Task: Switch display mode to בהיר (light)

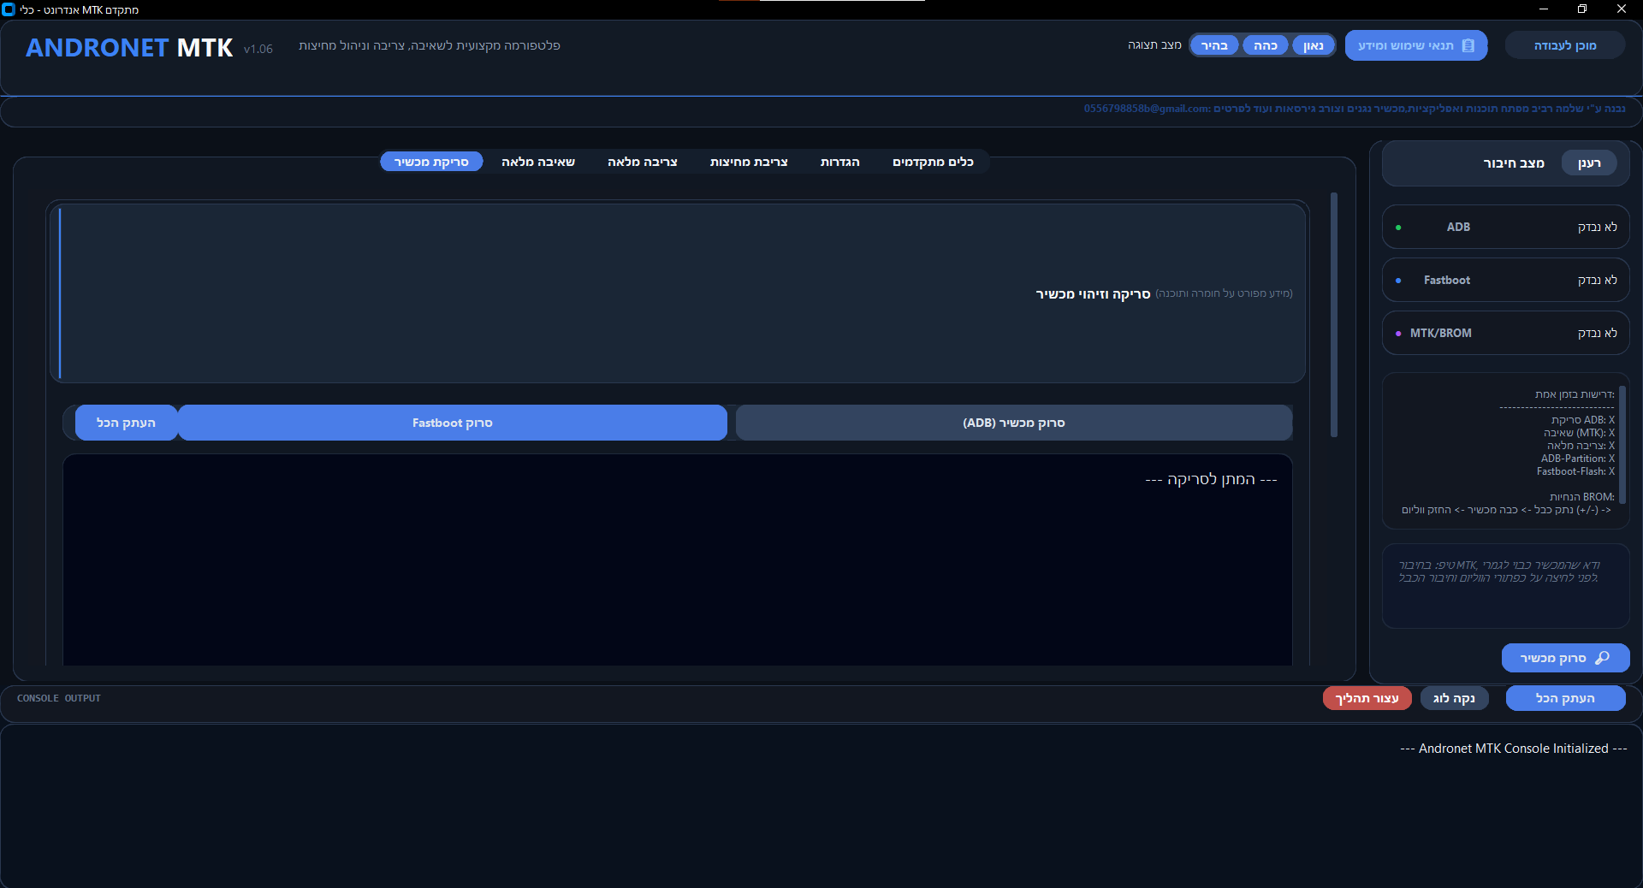Action: 1214,46
